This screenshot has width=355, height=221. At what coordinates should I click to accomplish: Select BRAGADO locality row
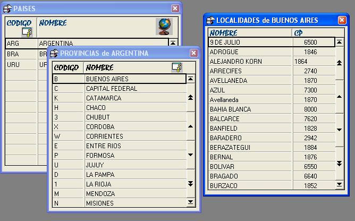272,176
